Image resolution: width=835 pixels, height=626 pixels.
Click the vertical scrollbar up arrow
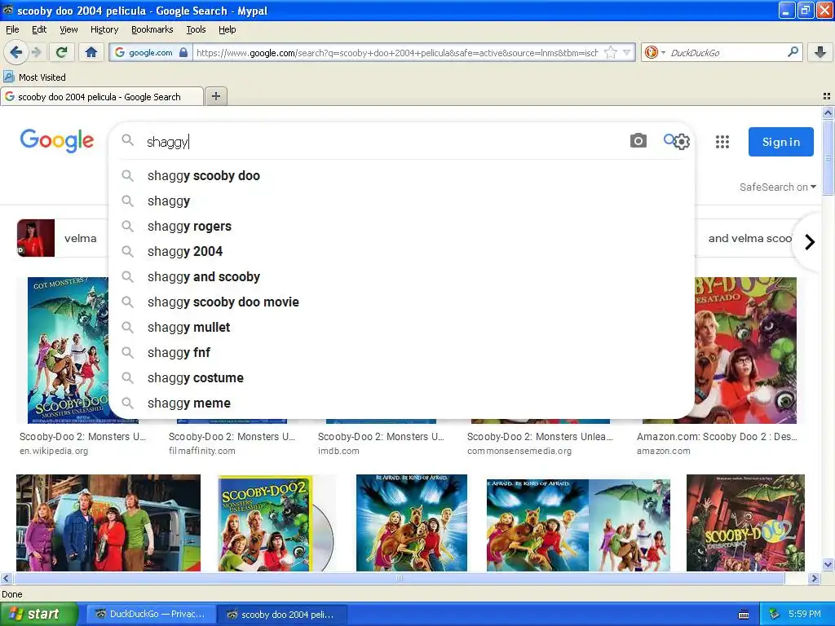coord(828,112)
